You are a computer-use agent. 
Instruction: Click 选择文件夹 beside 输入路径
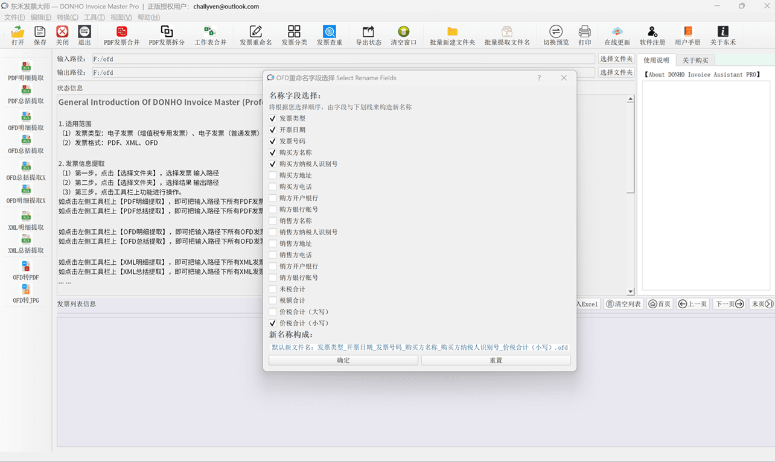coord(616,59)
